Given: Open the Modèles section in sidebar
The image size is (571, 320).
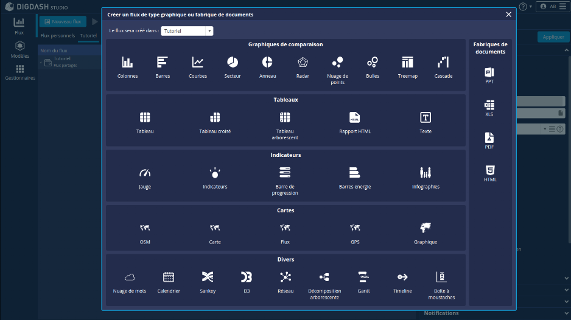Looking at the screenshot, I should coord(19,49).
